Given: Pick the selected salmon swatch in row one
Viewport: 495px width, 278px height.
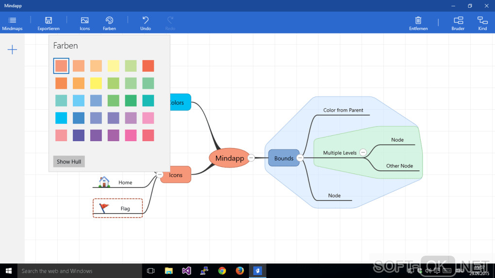Looking at the screenshot, I should tap(61, 66).
